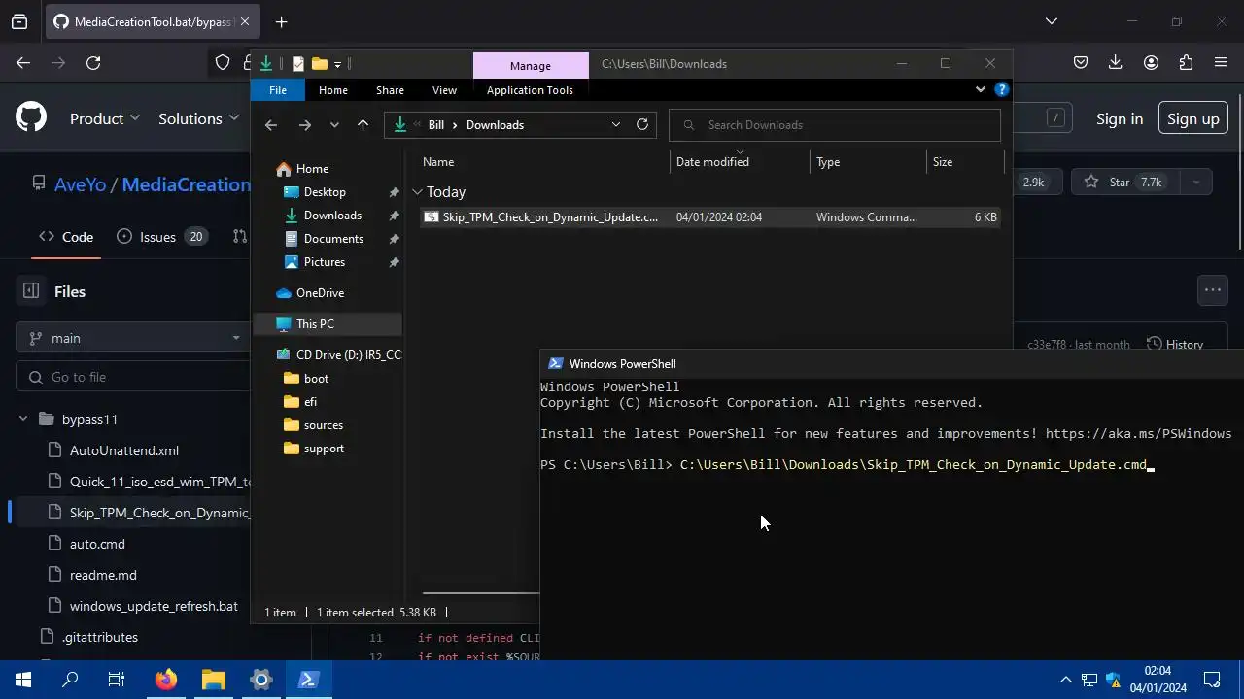Go back in Firefox browser
The image size is (1244, 699).
click(23, 63)
